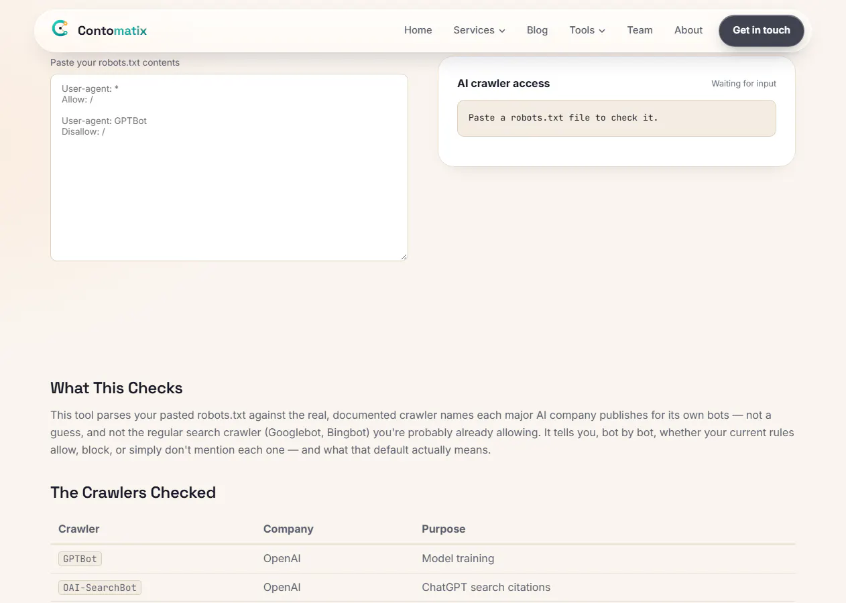
Task: Click OpenAI in the OAI-SearchBot row
Action: (x=282, y=587)
